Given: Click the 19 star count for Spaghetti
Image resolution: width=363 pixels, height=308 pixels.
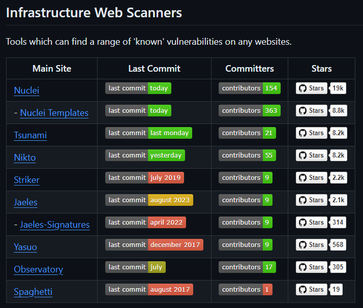Looking at the screenshot, I should (336, 290).
